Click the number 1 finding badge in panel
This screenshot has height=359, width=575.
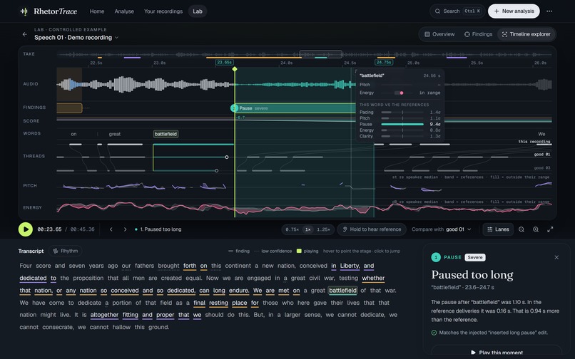click(x=436, y=257)
